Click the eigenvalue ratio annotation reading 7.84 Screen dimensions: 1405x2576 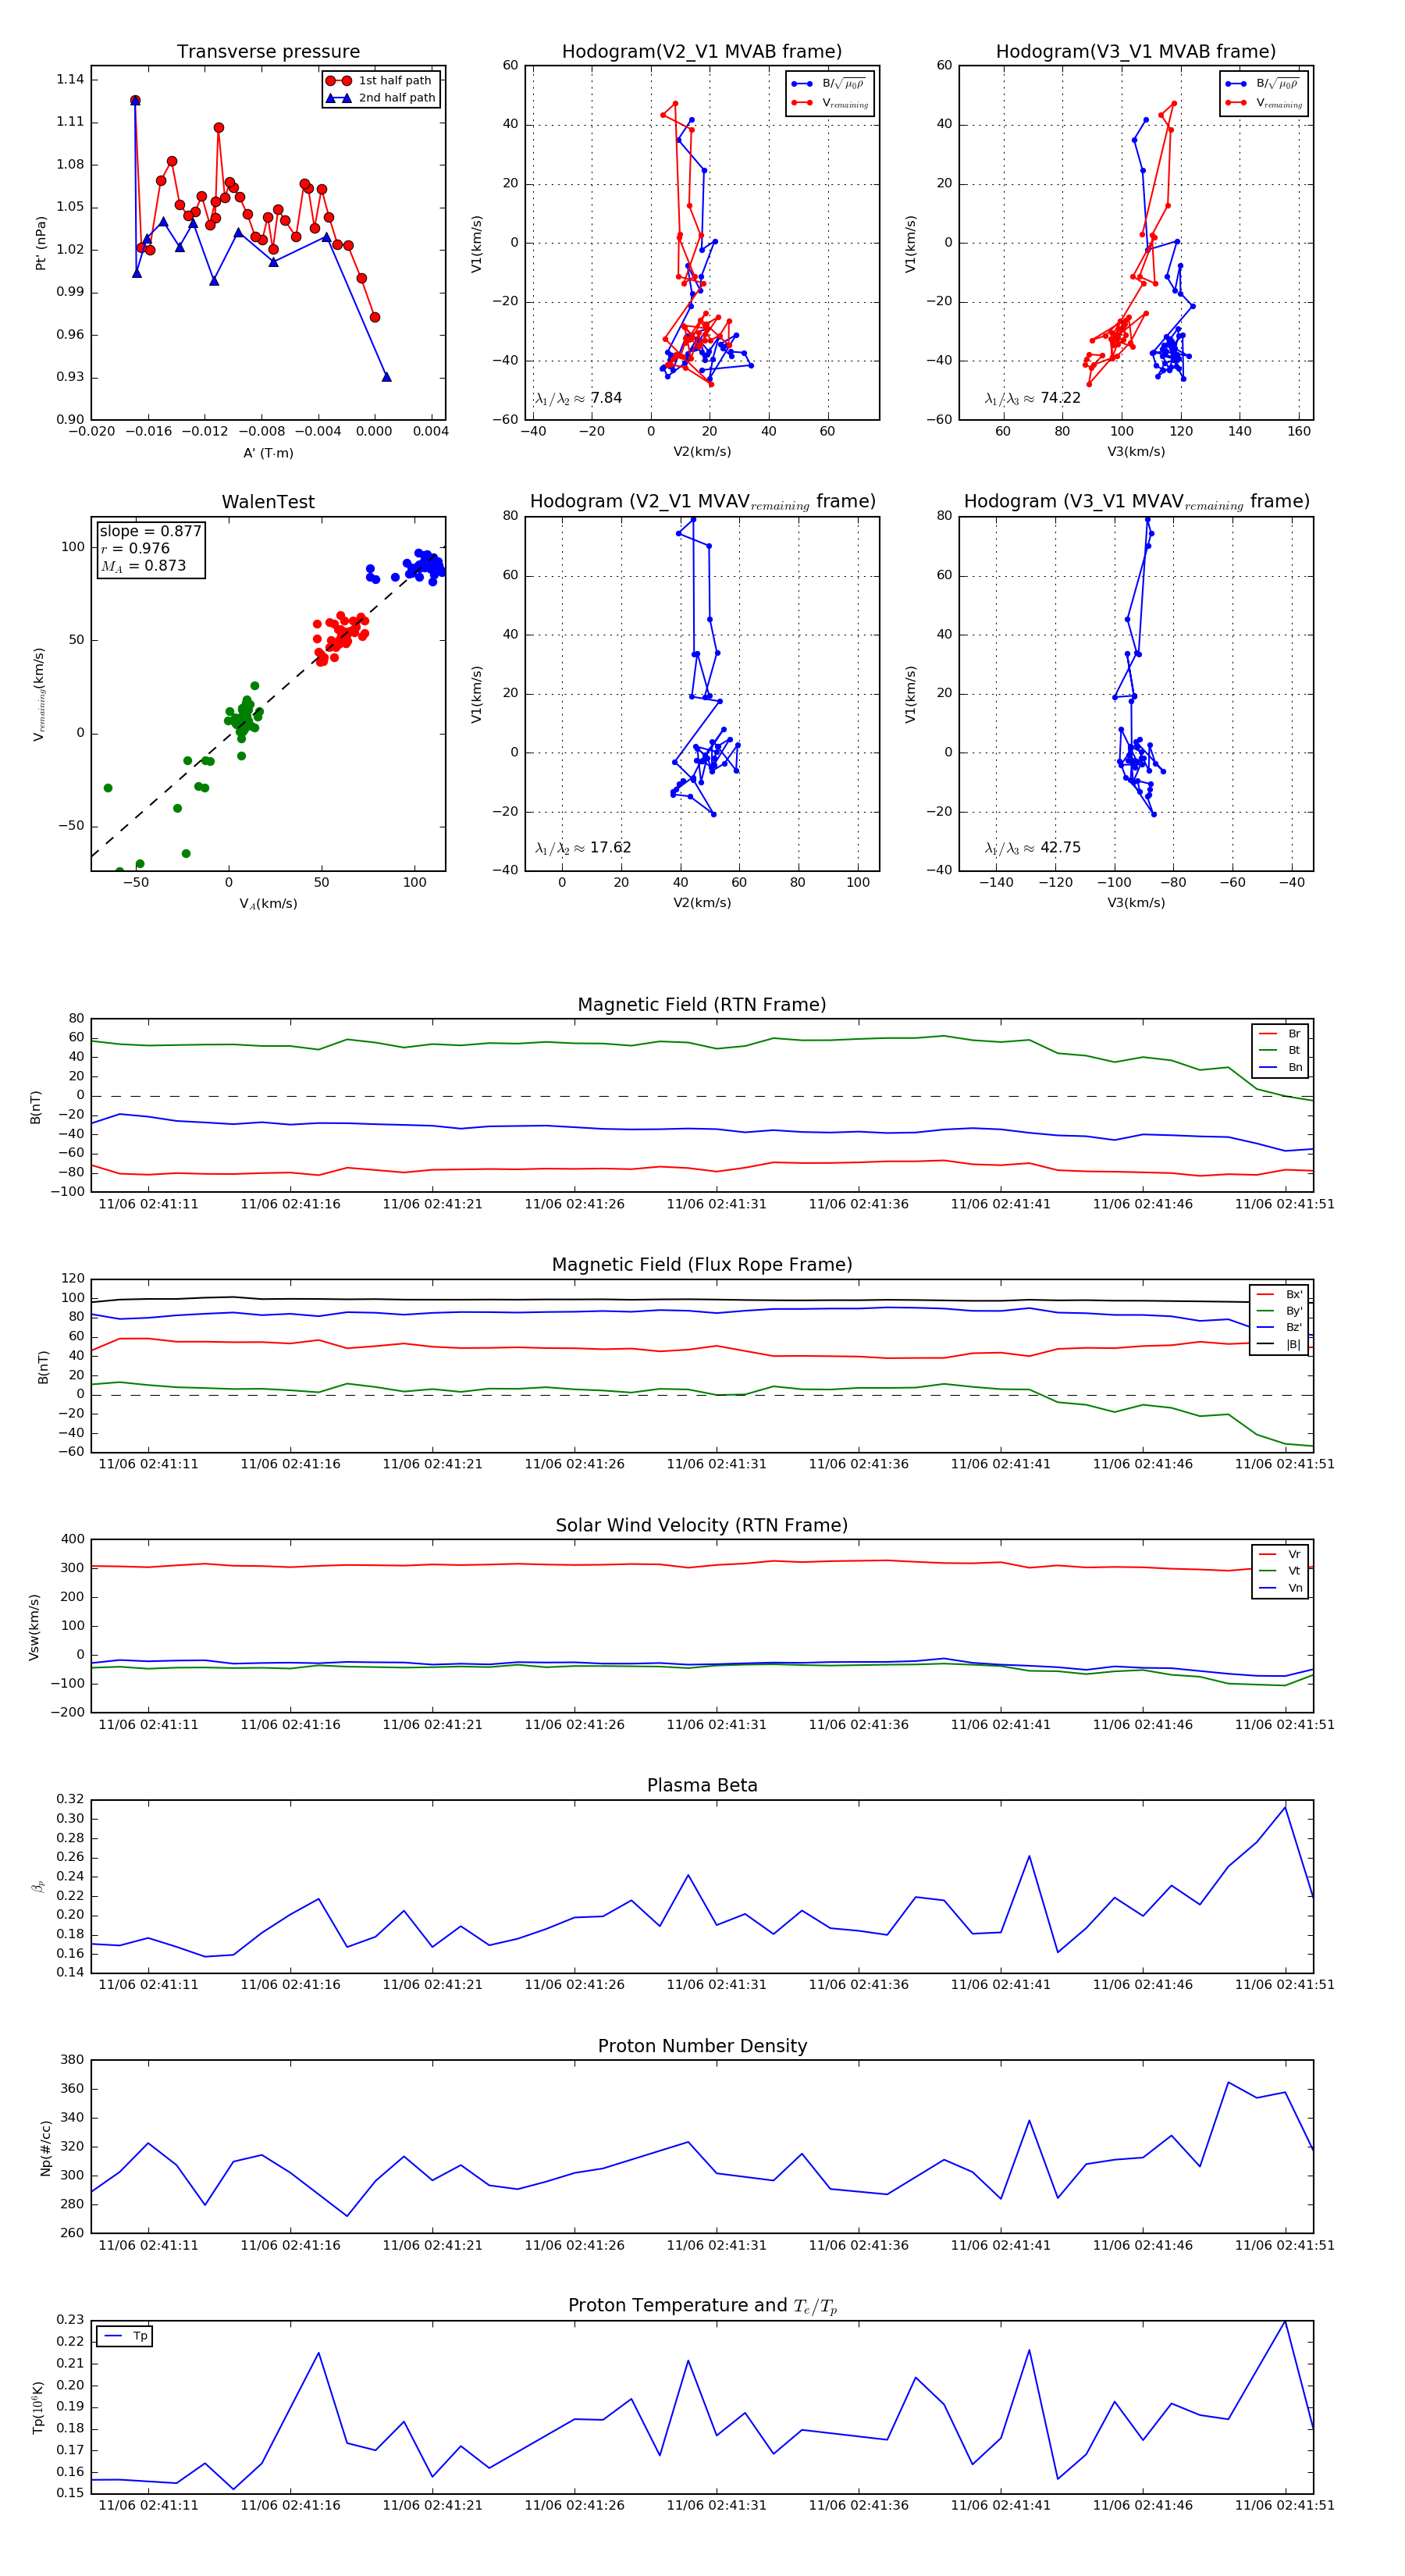pyautogui.click(x=578, y=398)
